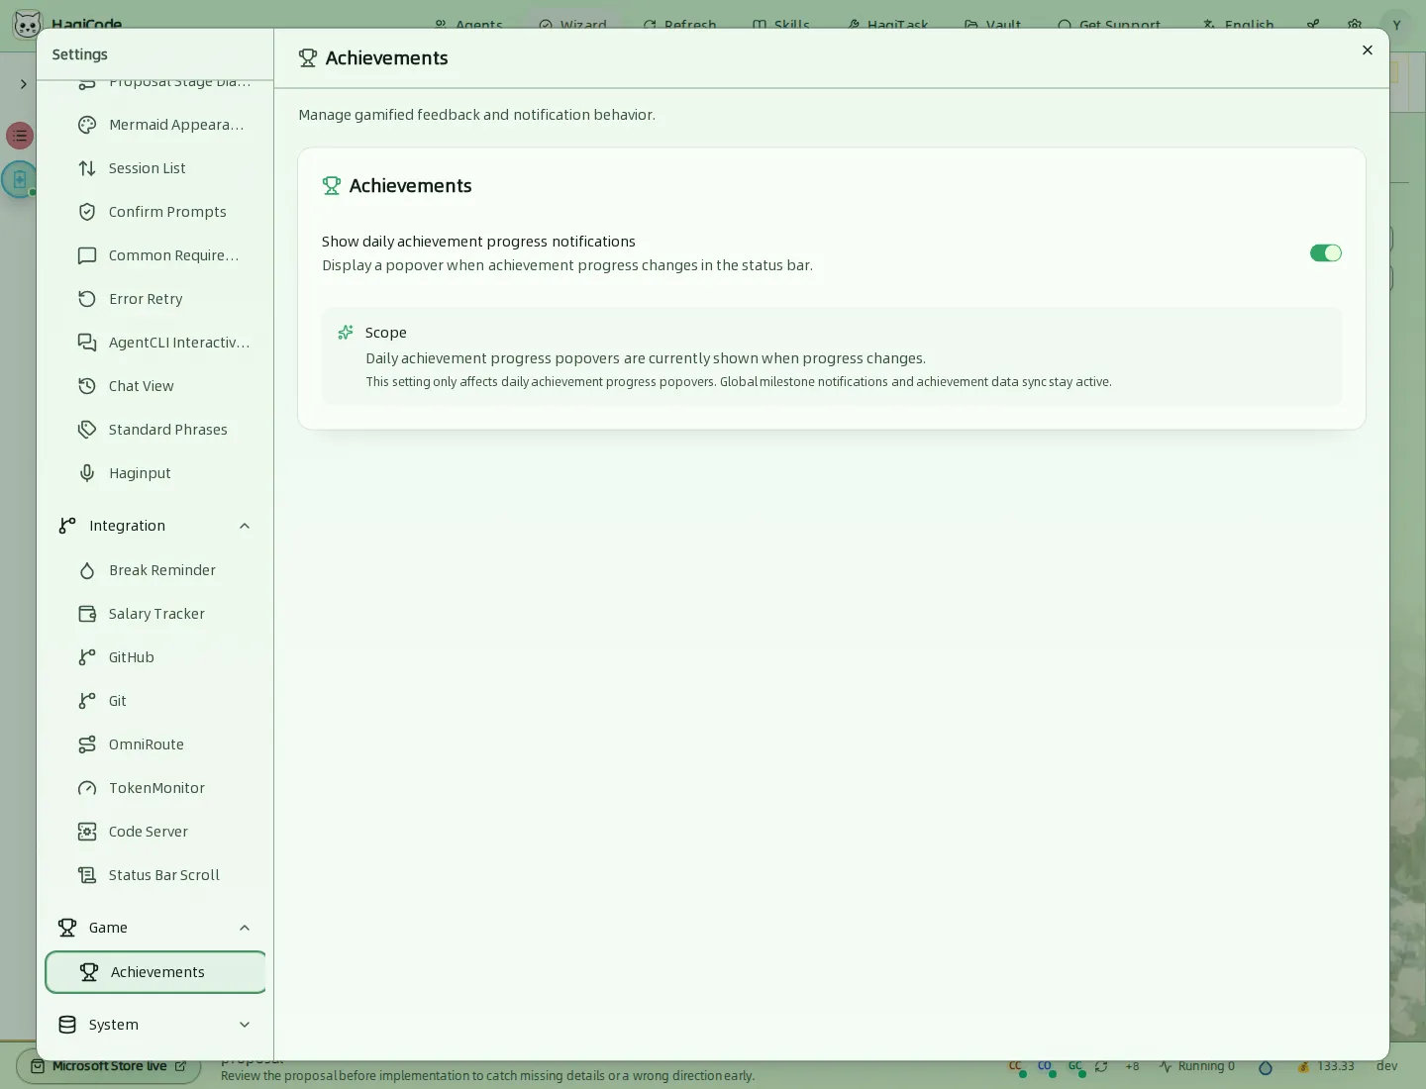Image resolution: width=1426 pixels, height=1089 pixels.
Task: Select the Achievements item under Game
Action: (155, 972)
